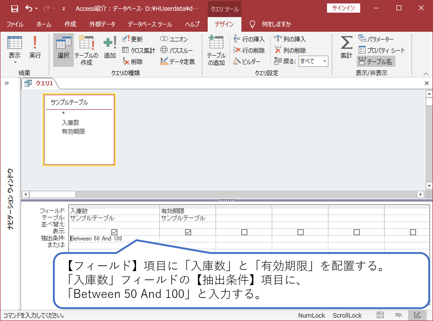Uncheck 表示 for the 入庫数 field
Screen dimensions: 433x321
tap(114, 232)
